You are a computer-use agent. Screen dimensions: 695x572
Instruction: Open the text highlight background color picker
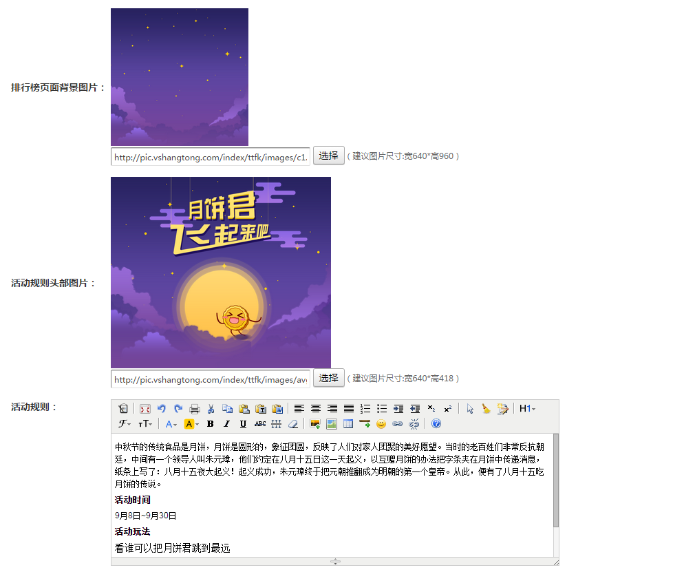pos(191,424)
